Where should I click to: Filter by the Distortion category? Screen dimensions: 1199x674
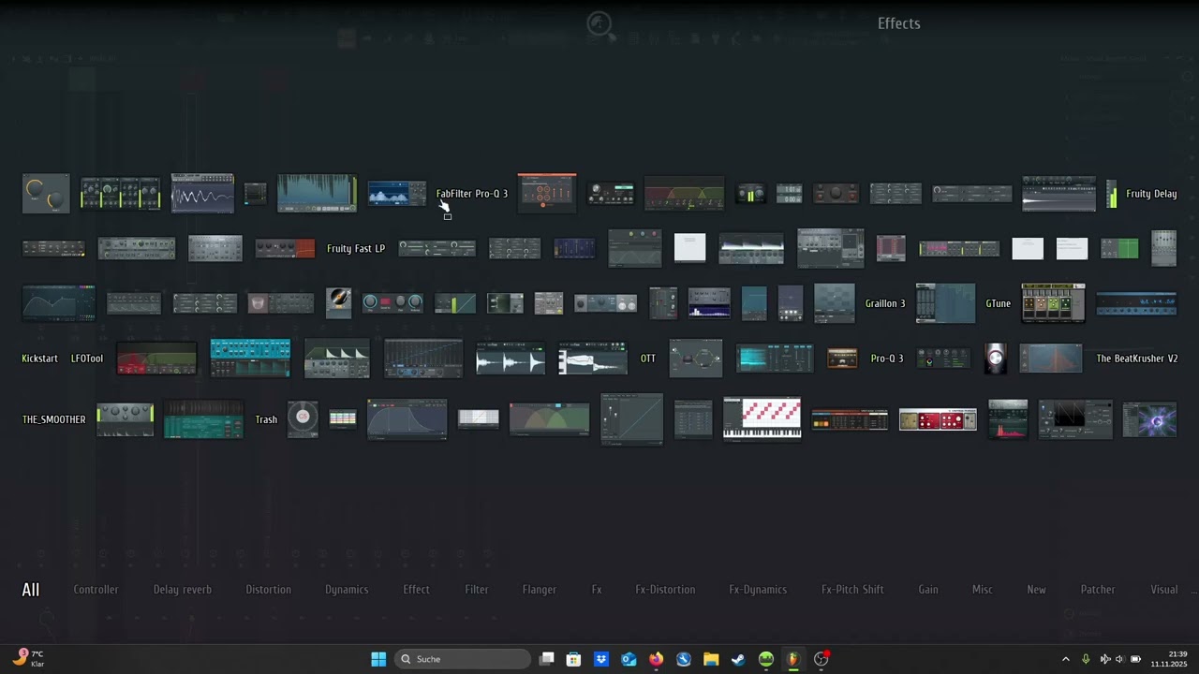(269, 590)
